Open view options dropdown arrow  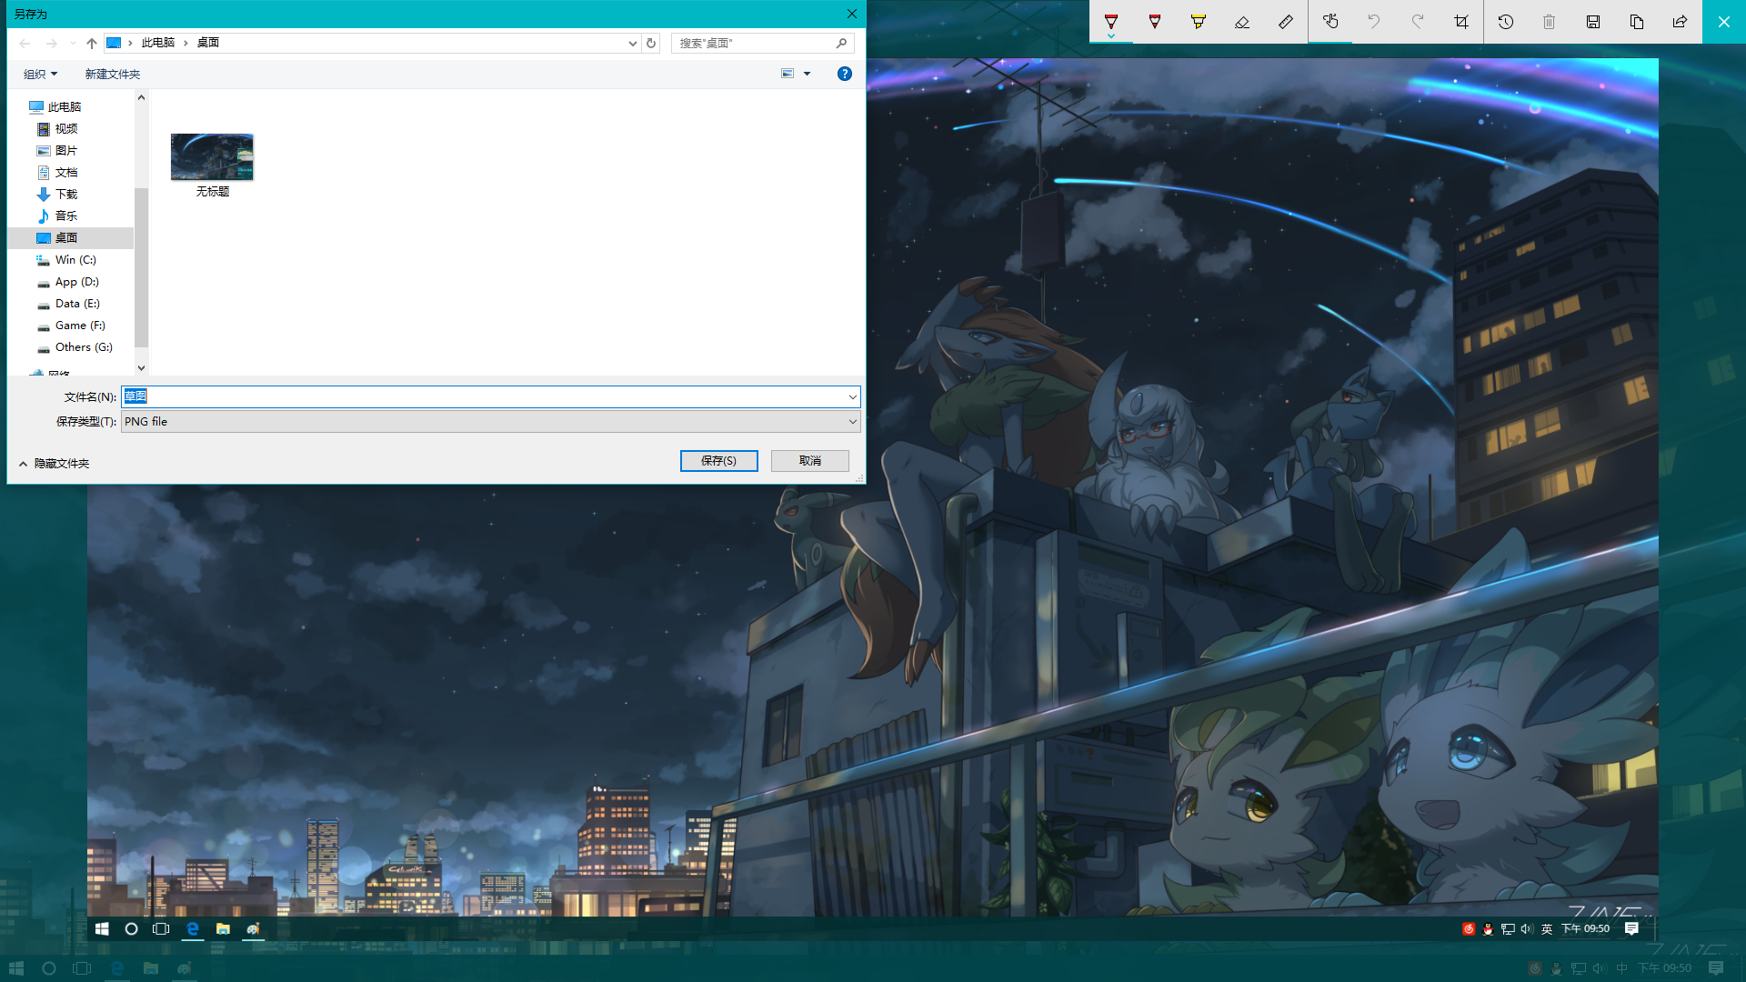click(x=807, y=74)
